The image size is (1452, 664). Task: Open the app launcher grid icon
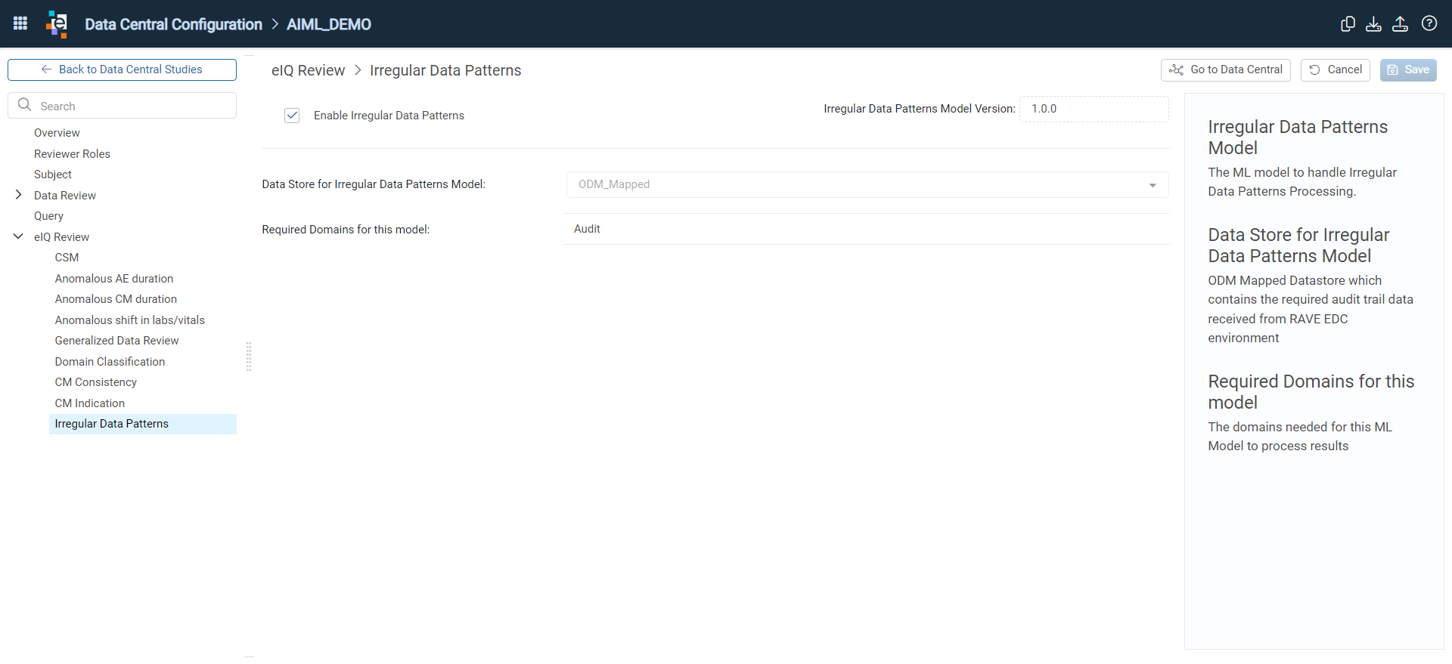(20, 23)
